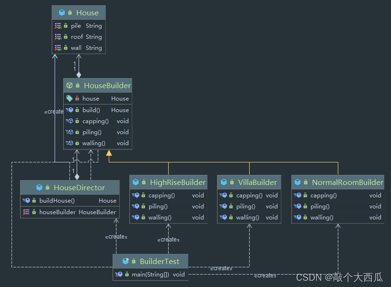391x287 pixels.
Task: Click the wall field name in House
Action: [76, 47]
